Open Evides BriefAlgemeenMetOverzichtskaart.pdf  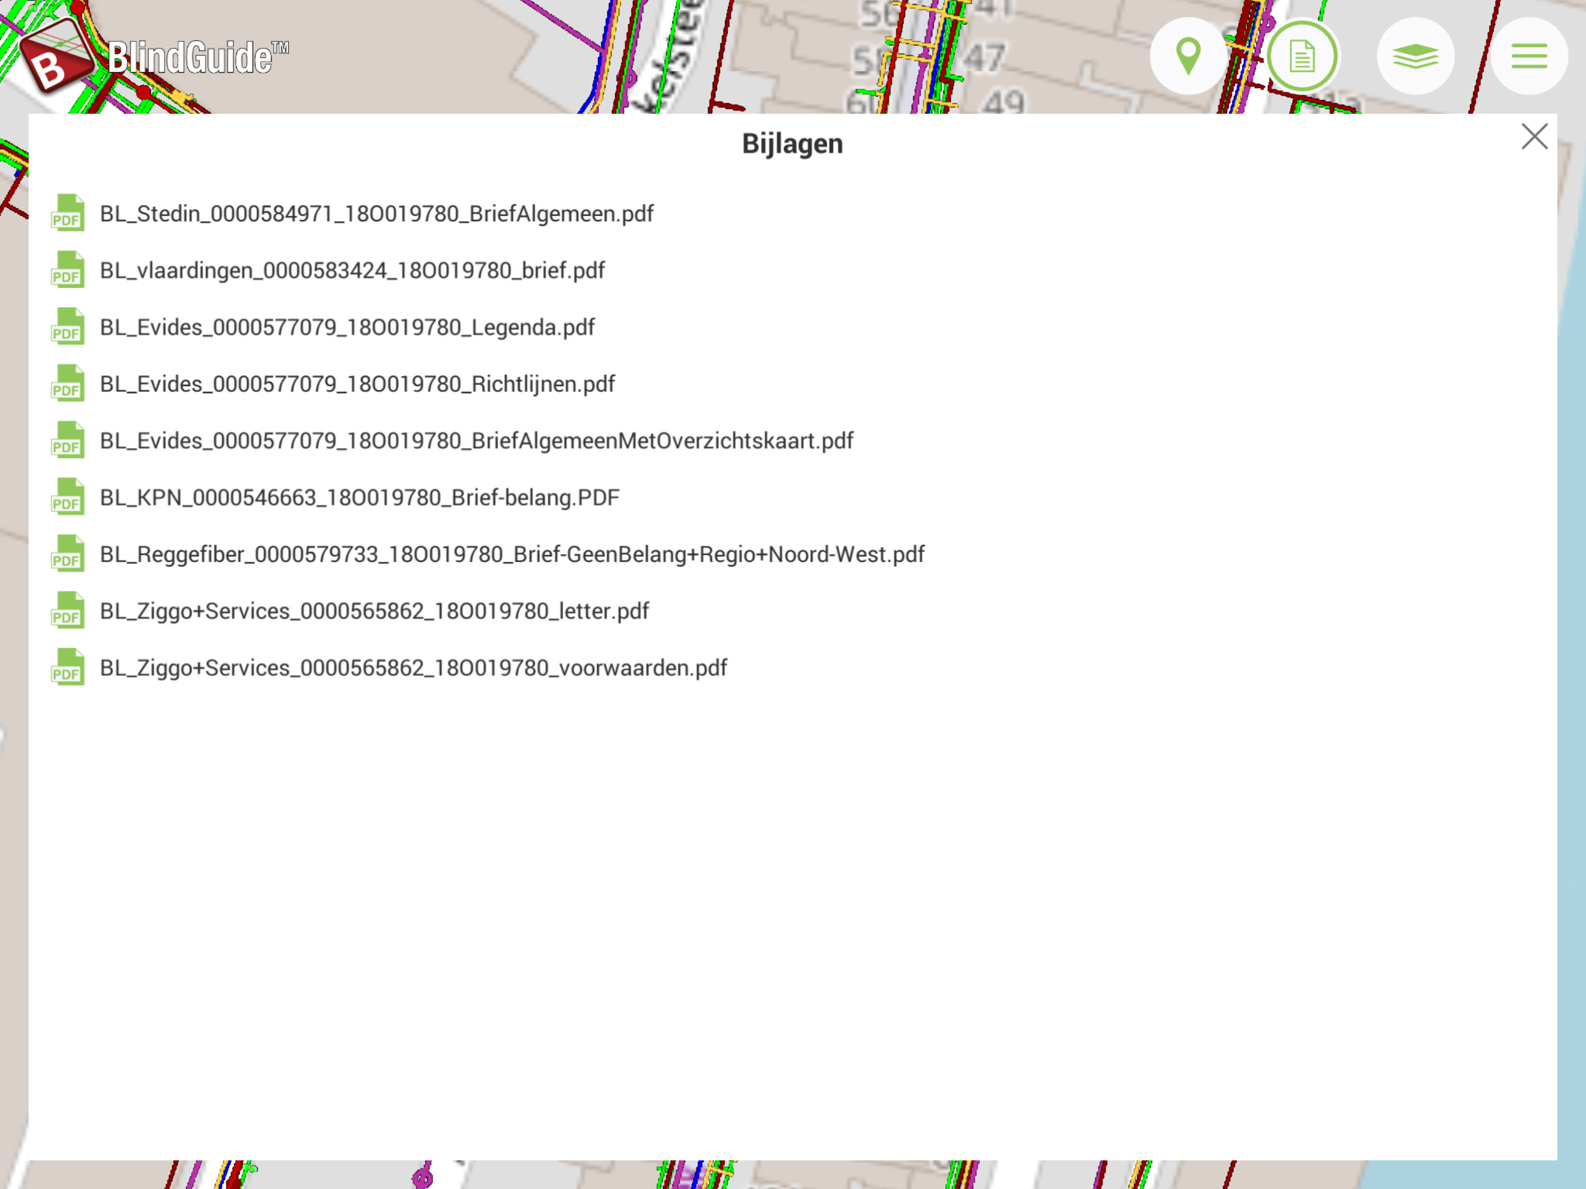[x=476, y=440]
